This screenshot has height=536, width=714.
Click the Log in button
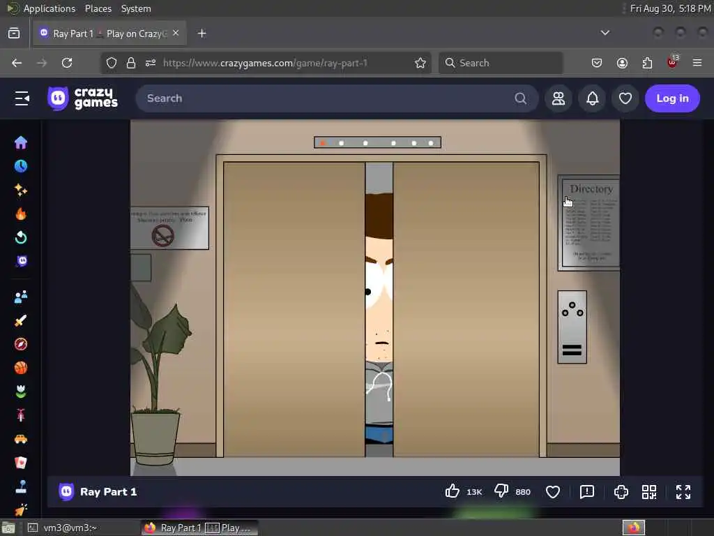pyautogui.click(x=672, y=98)
